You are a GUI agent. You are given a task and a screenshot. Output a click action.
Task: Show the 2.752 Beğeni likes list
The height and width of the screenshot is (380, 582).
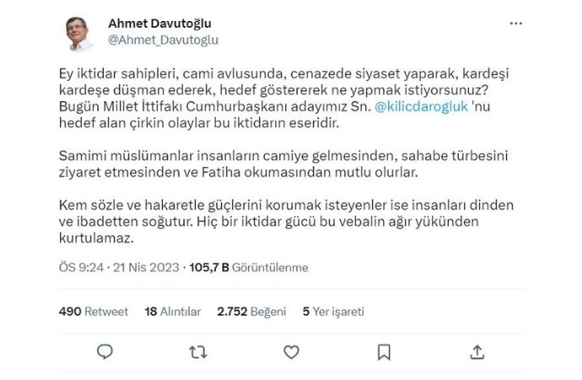point(252,312)
